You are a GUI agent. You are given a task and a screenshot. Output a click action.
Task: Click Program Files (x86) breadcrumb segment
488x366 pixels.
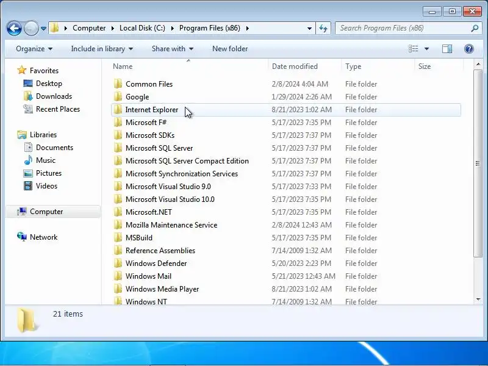point(210,28)
